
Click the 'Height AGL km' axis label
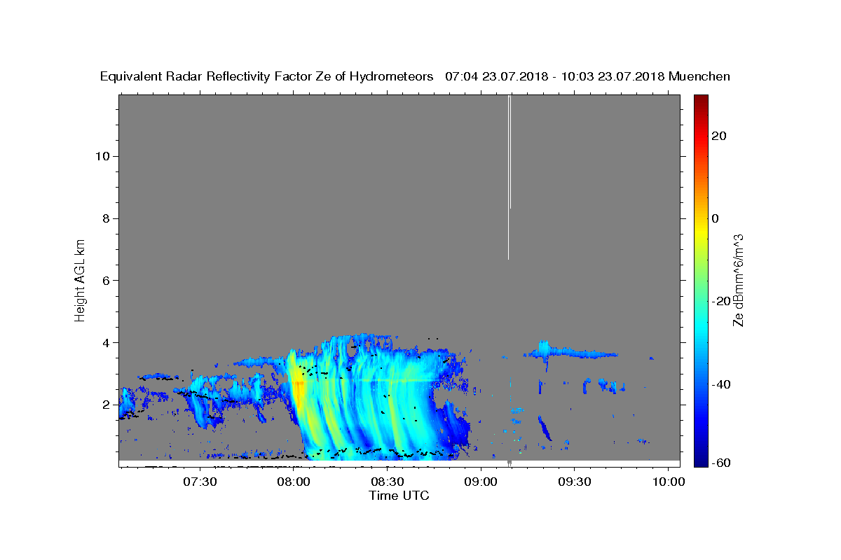81,280
